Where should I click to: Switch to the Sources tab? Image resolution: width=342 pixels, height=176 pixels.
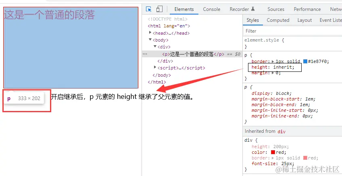pos(276,9)
